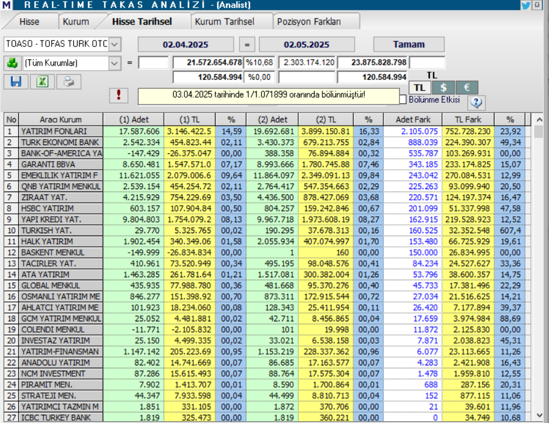549x423 pixels.
Task: Select QNB YATIRIM MENKUL row
Action: tap(268, 186)
